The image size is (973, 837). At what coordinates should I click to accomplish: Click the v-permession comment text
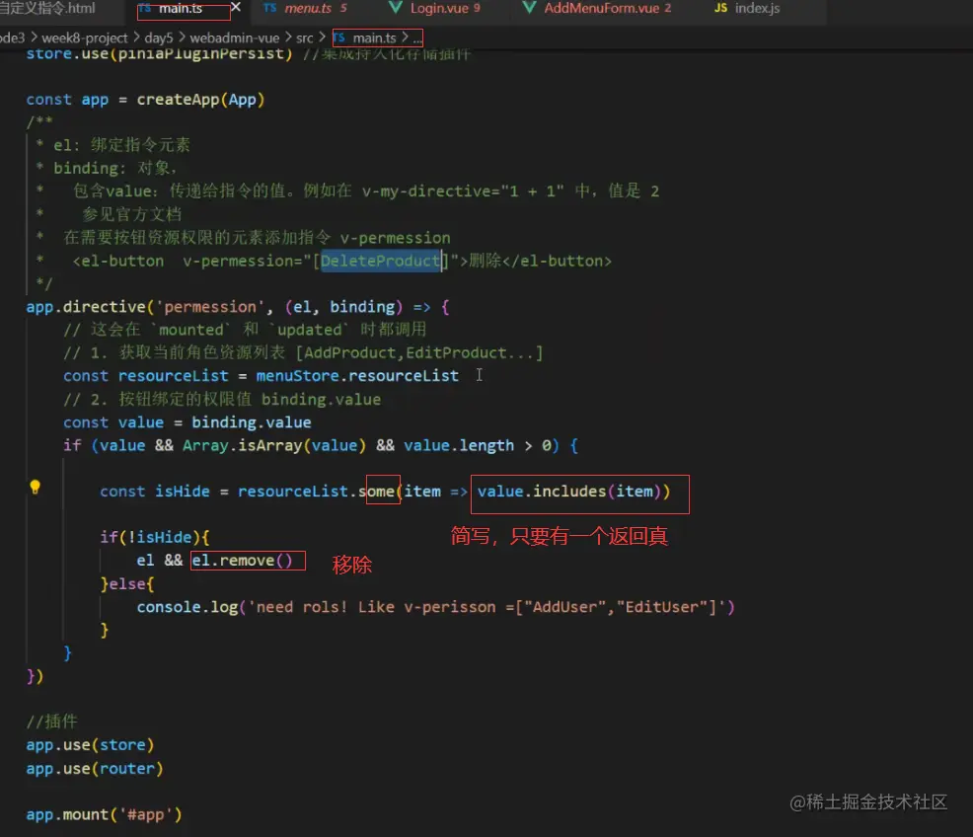click(395, 238)
